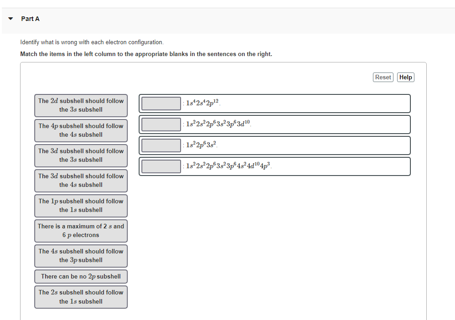Screen dimensions: 455x320
Task: Open the Help dialog
Action: click(x=405, y=77)
